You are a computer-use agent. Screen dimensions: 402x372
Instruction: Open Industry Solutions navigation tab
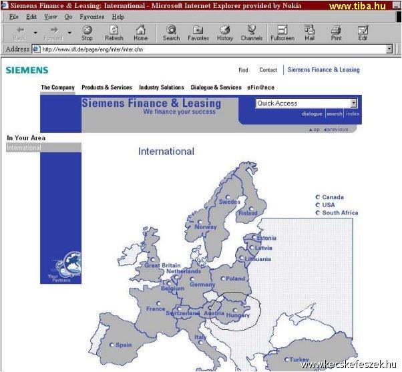click(x=162, y=87)
